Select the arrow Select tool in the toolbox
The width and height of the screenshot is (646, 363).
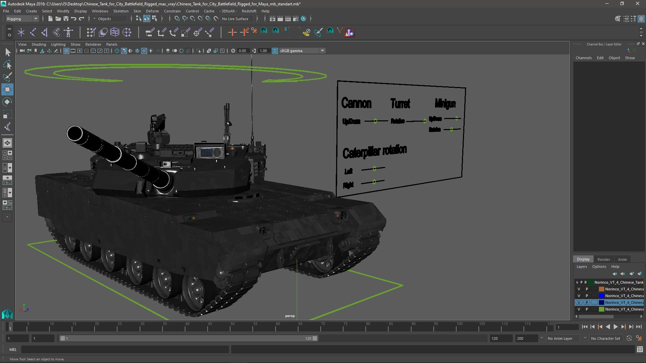[7, 52]
